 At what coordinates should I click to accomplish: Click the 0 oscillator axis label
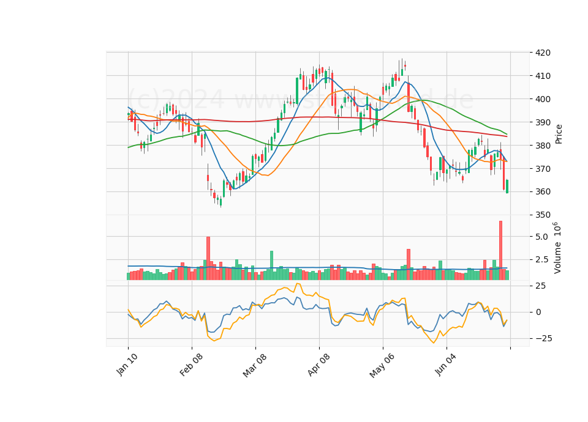[x=538, y=313]
